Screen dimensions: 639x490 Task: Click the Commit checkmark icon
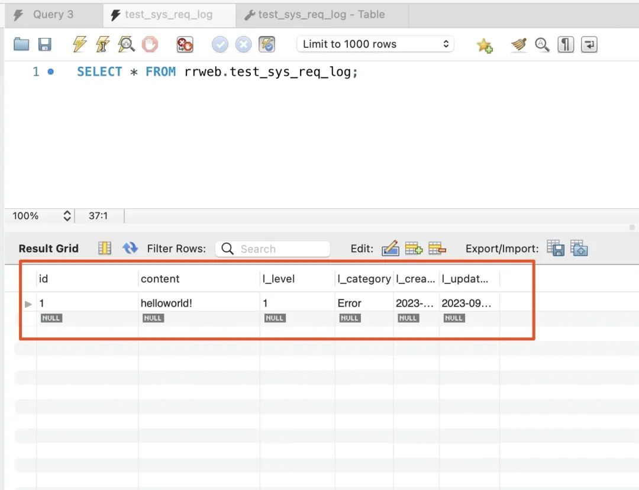coord(220,44)
